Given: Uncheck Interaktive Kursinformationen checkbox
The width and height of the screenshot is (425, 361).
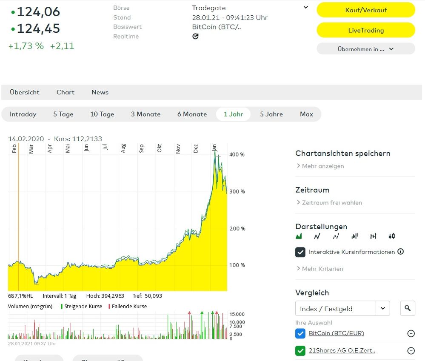Looking at the screenshot, I should (300, 252).
